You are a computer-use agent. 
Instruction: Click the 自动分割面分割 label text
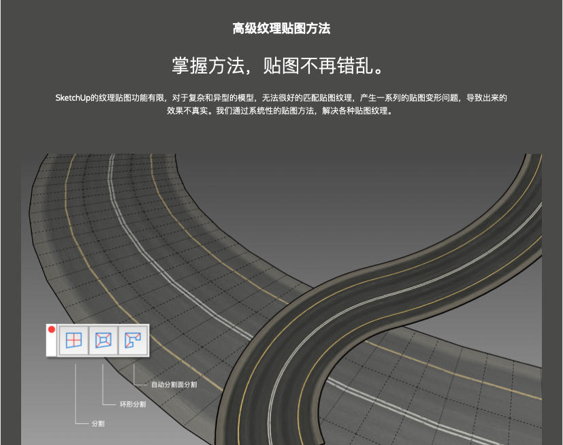point(174,384)
